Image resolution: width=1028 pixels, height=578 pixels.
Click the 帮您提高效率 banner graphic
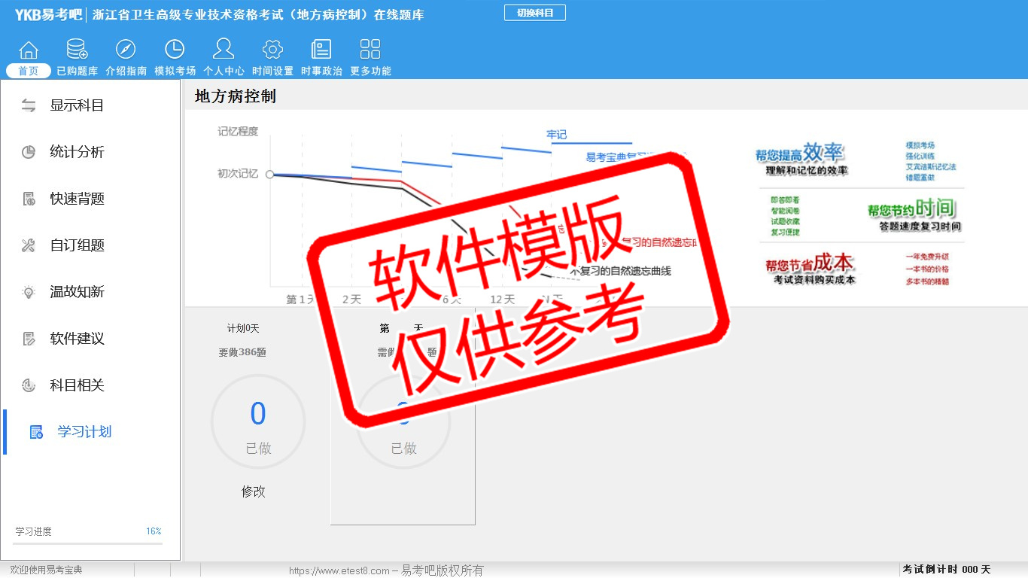801,160
